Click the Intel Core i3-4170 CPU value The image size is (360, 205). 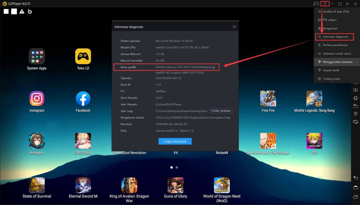pos(182,47)
